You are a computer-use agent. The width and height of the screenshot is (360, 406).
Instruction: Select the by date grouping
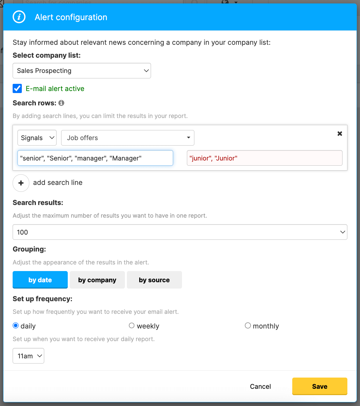pos(40,280)
